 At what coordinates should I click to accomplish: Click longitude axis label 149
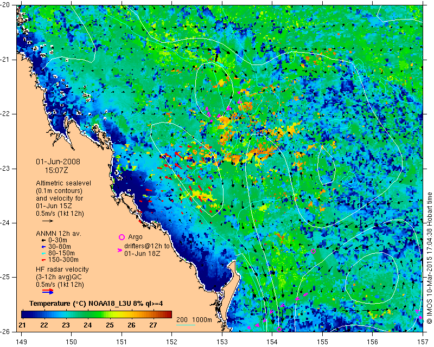click(21, 342)
